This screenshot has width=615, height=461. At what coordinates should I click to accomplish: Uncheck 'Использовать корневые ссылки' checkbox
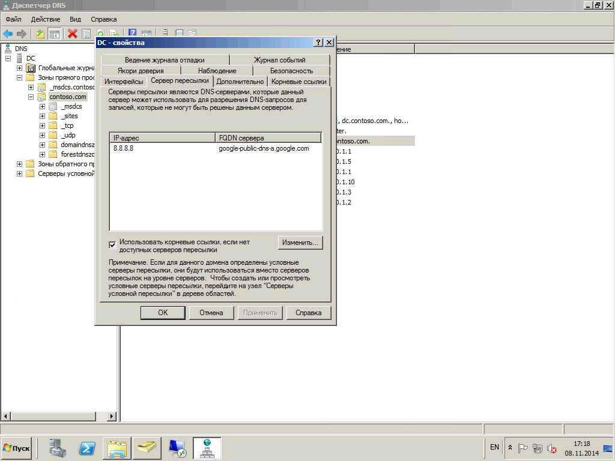click(x=112, y=245)
